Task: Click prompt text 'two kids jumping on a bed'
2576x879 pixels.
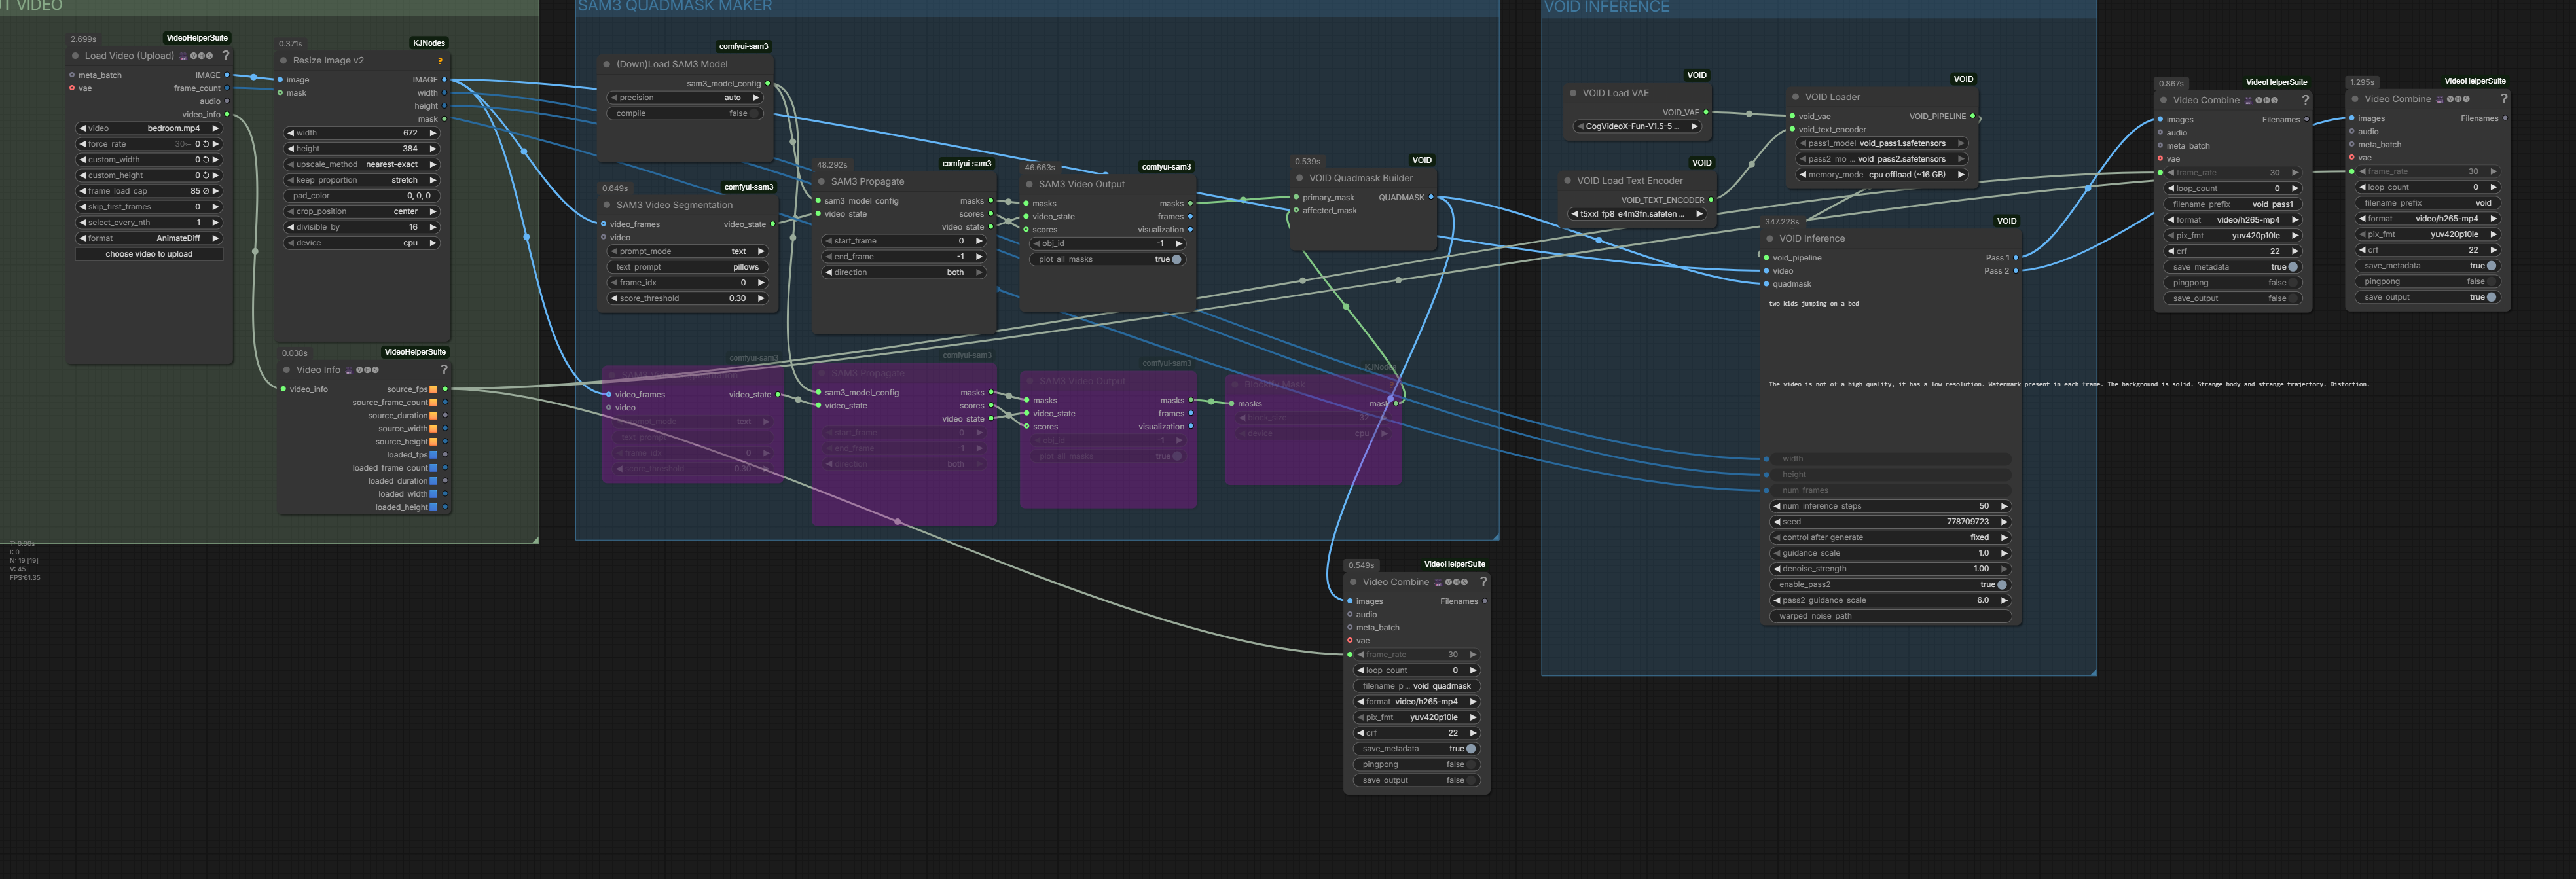Action: (1814, 304)
